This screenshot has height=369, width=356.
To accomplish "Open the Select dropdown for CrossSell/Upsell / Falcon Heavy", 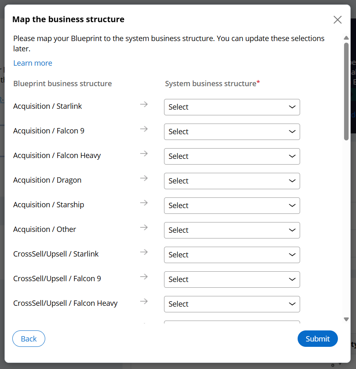I will click(232, 304).
